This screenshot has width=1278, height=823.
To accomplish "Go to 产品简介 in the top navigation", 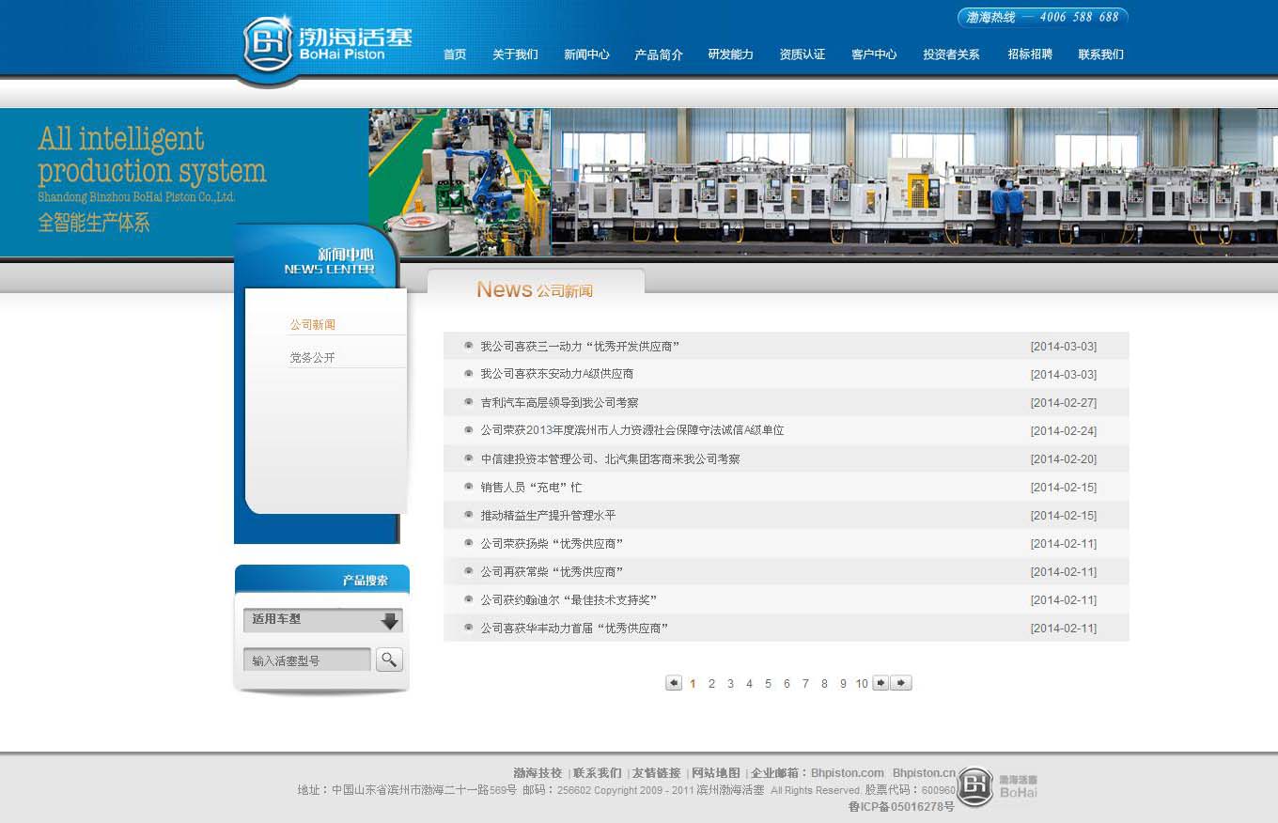I will pyautogui.click(x=658, y=54).
